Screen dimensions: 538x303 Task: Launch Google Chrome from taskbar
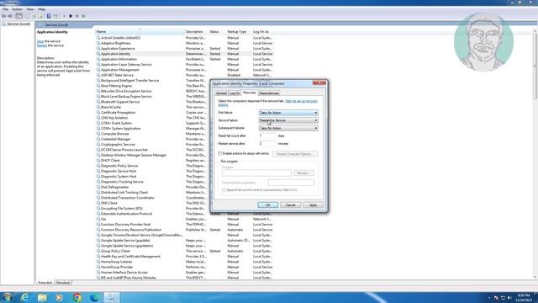(77, 297)
